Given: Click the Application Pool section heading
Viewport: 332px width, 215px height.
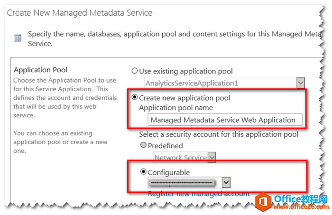Looking at the screenshot, I should pyautogui.click(x=41, y=70).
